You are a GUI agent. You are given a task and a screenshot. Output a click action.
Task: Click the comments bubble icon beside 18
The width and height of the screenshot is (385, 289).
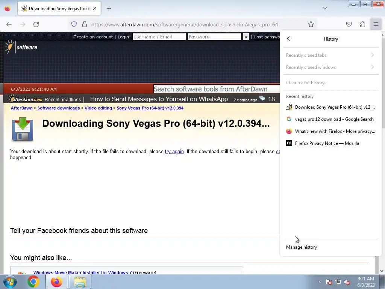click(262, 99)
